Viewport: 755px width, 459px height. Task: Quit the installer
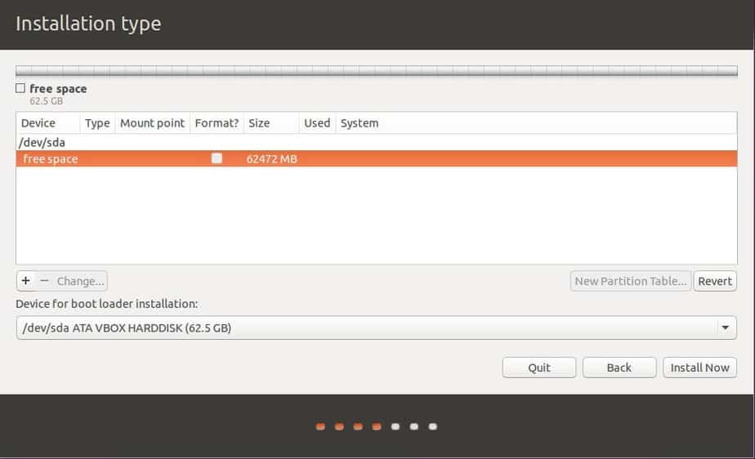click(x=538, y=368)
